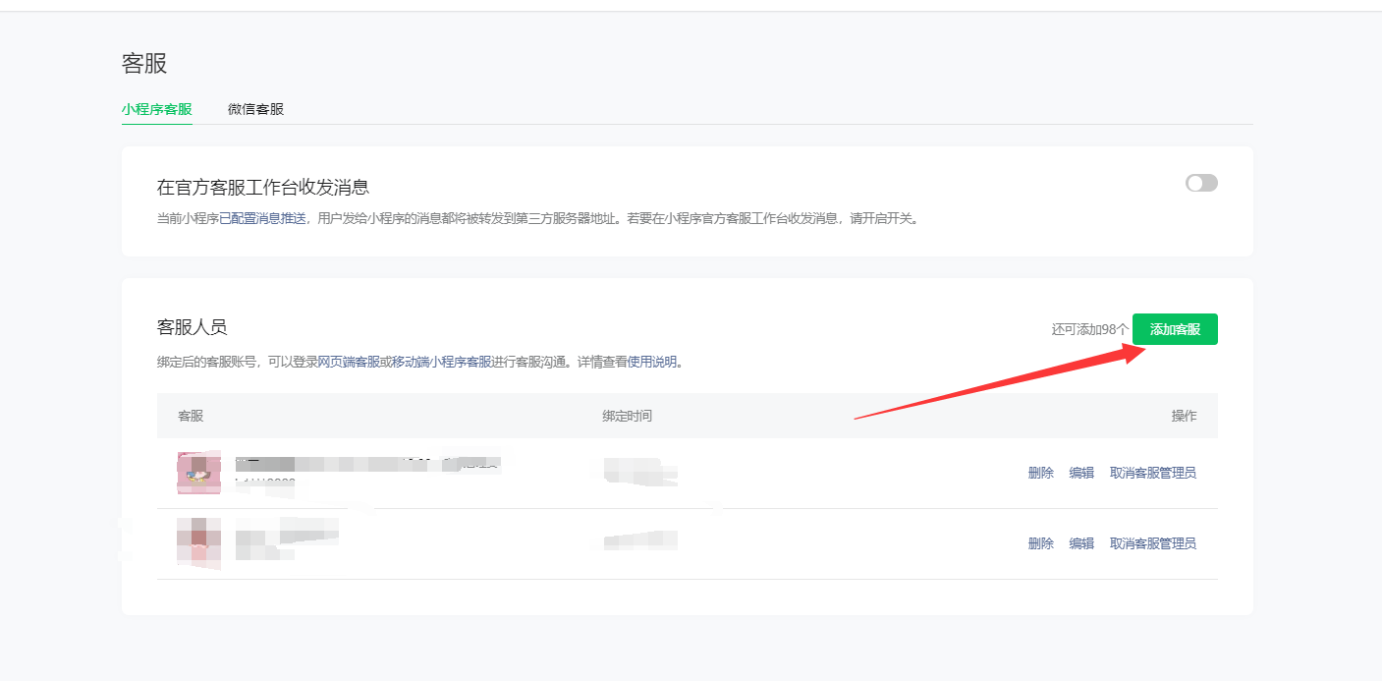Click the 绑定时间 column header
The width and height of the screenshot is (1382, 681).
click(x=627, y=416)
